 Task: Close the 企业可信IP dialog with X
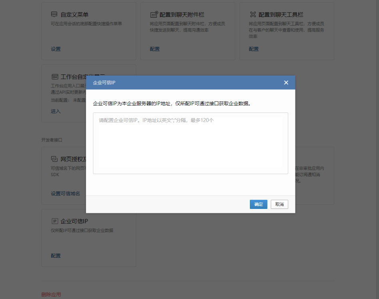pyautogui.click(x=286, y=82)
